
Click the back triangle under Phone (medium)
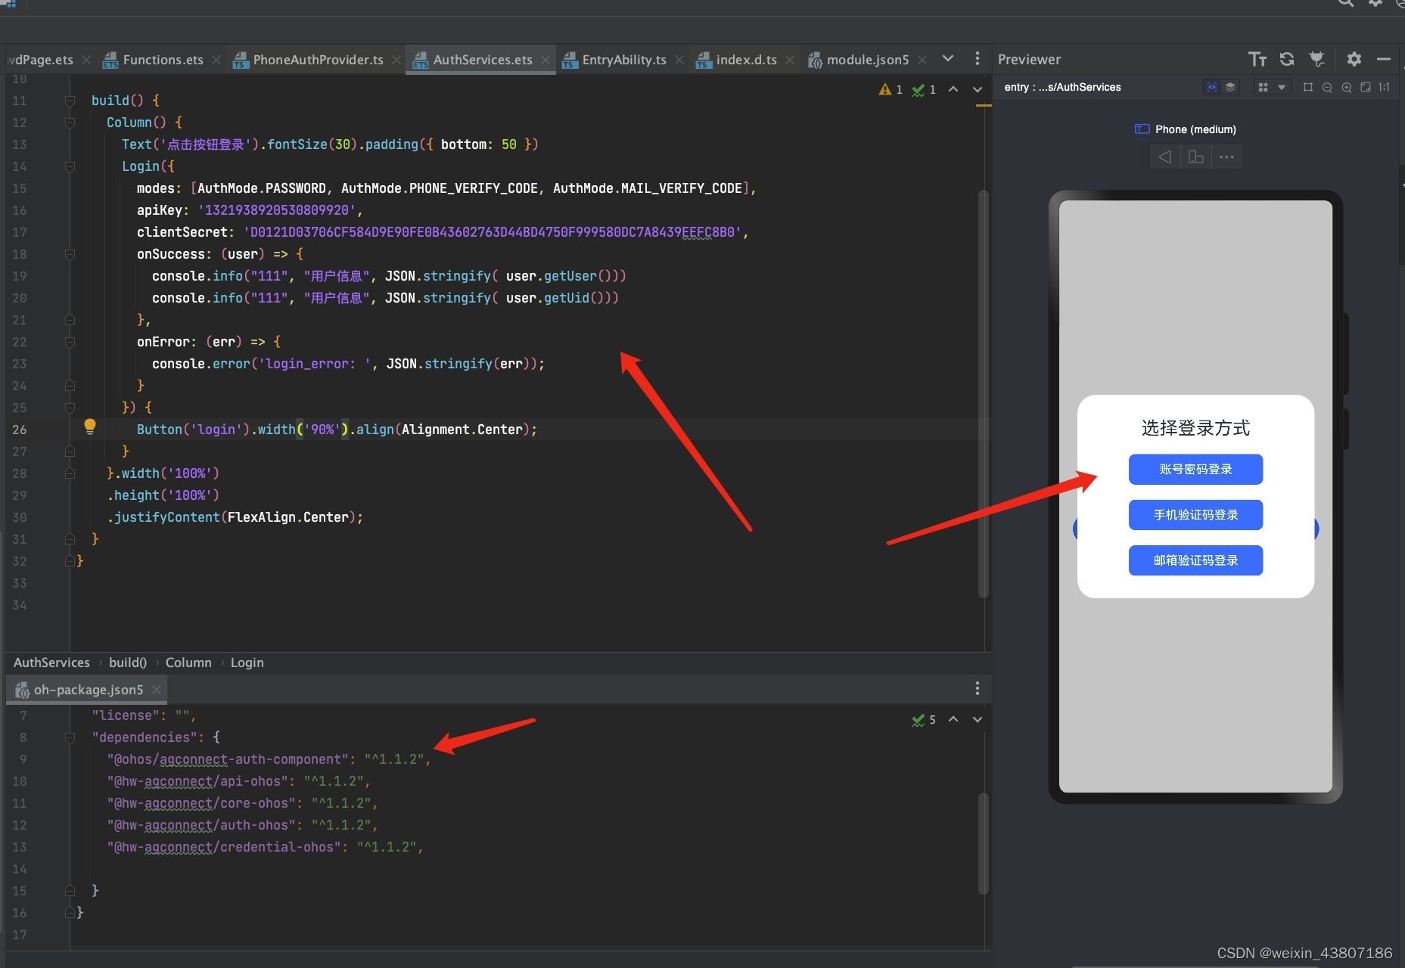pyautogui.click(x=1165, y=157)
